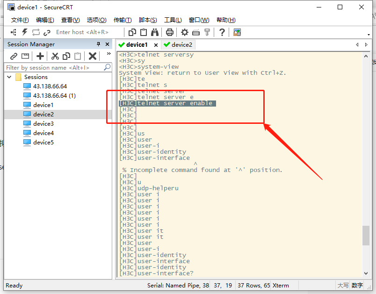Click the Public Key key icon
Image resolution: width=376 pixels, height=294 pixels.
point(207,32)
